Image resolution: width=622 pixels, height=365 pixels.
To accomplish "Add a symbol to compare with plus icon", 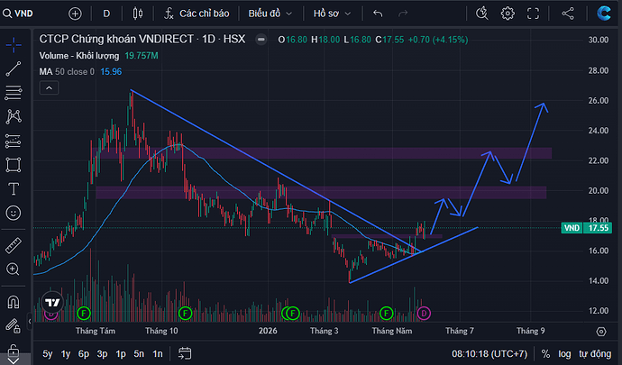I will 75,14.
